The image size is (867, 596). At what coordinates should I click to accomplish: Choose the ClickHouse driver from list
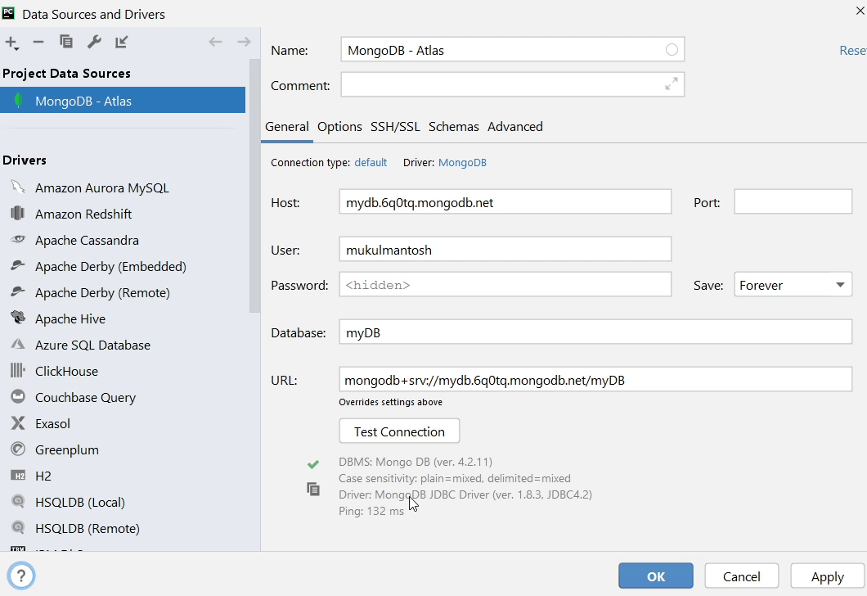pyautogui.click(x=66, y=372)
